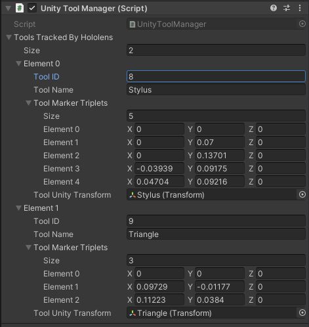Image resolution: width=309 pixels, height=327 pixels.
Task: Collapse the Stylus tool Element 0 foldout
Action: [x=19, y=64]
